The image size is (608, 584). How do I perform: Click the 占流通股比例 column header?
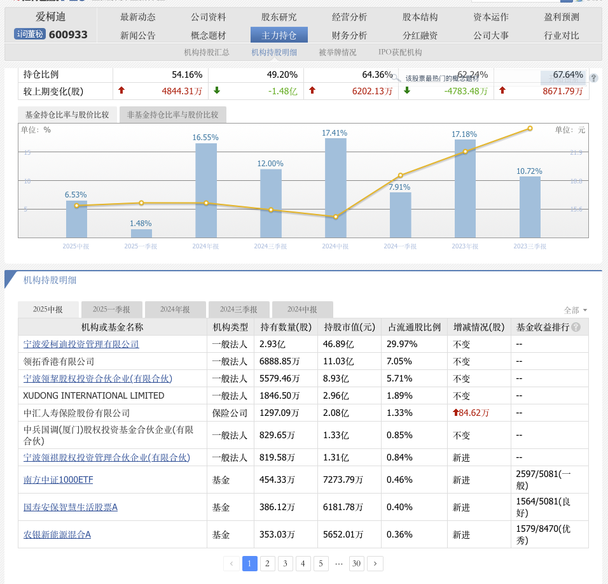tap(415, 327)
